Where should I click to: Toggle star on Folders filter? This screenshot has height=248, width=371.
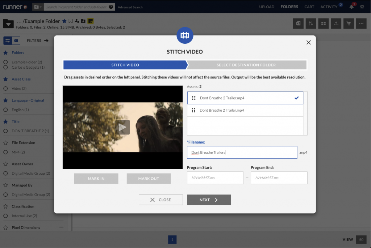click(x=6, y=53)
